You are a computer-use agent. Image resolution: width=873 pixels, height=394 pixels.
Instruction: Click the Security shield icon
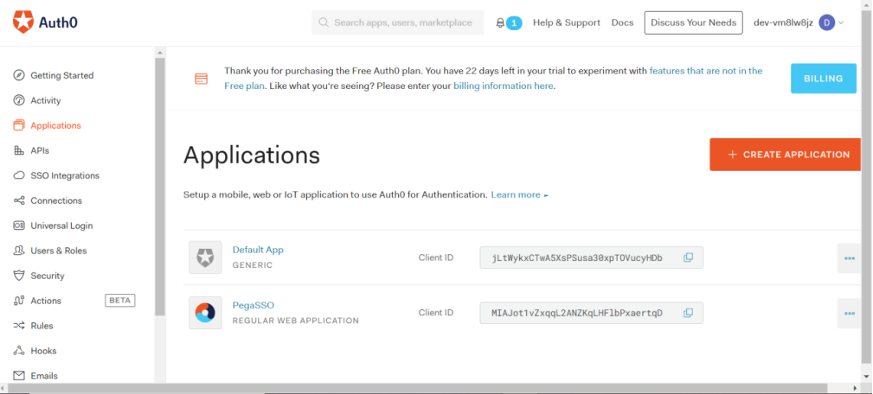tap(20, 276)
